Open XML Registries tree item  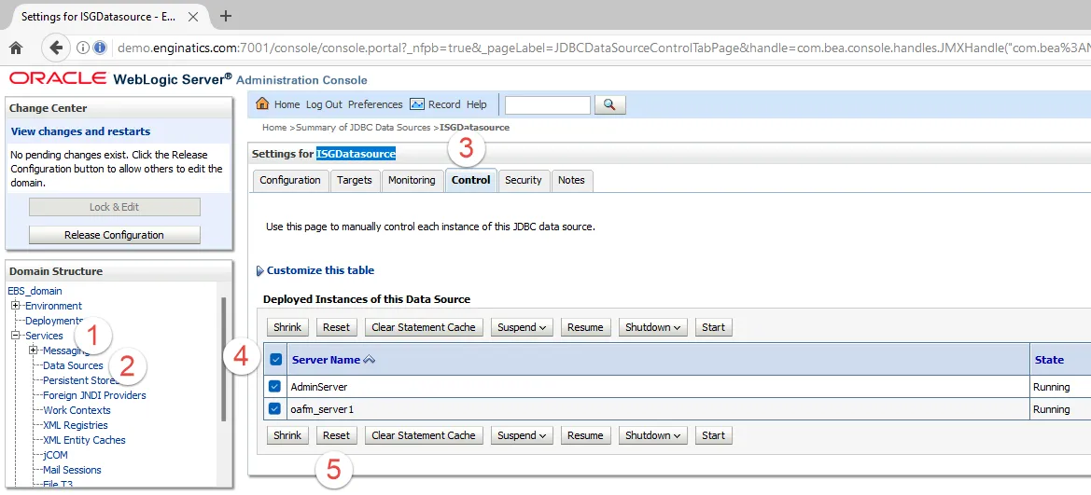pos(76,425)
